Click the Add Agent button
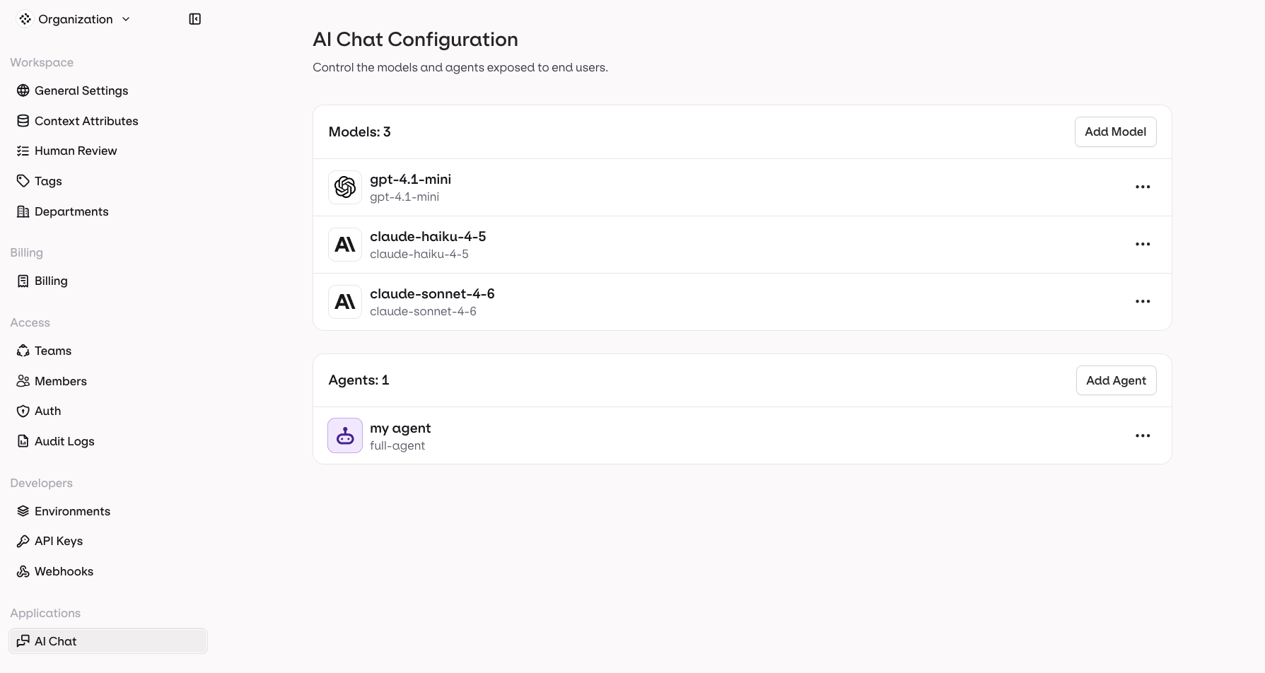Screen dimensions: 1265x673 tap(1116, 380)
